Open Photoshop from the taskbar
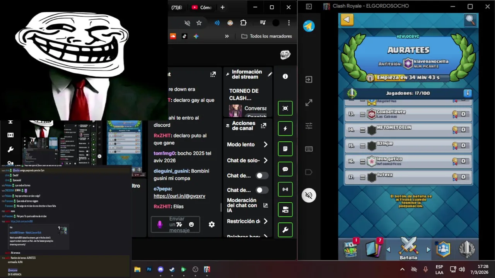 pos(149,270)
